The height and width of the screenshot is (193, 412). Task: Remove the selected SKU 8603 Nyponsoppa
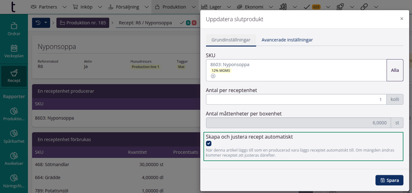(x=213, y=76)
